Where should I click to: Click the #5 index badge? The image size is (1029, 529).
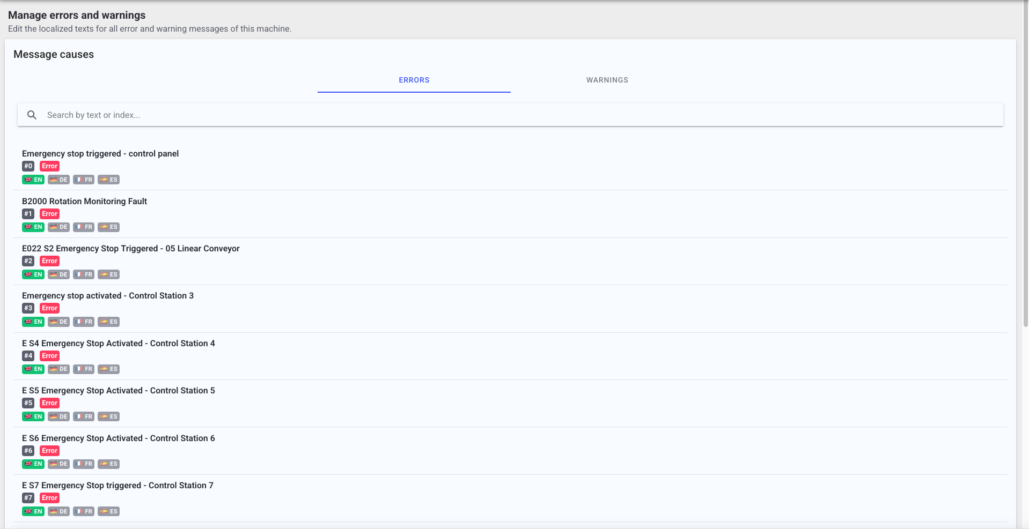(x=28, y=403)
